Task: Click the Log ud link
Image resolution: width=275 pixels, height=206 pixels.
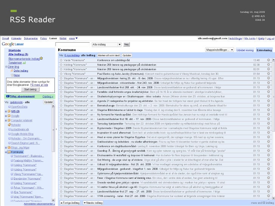Action: (x=270, y=38)
